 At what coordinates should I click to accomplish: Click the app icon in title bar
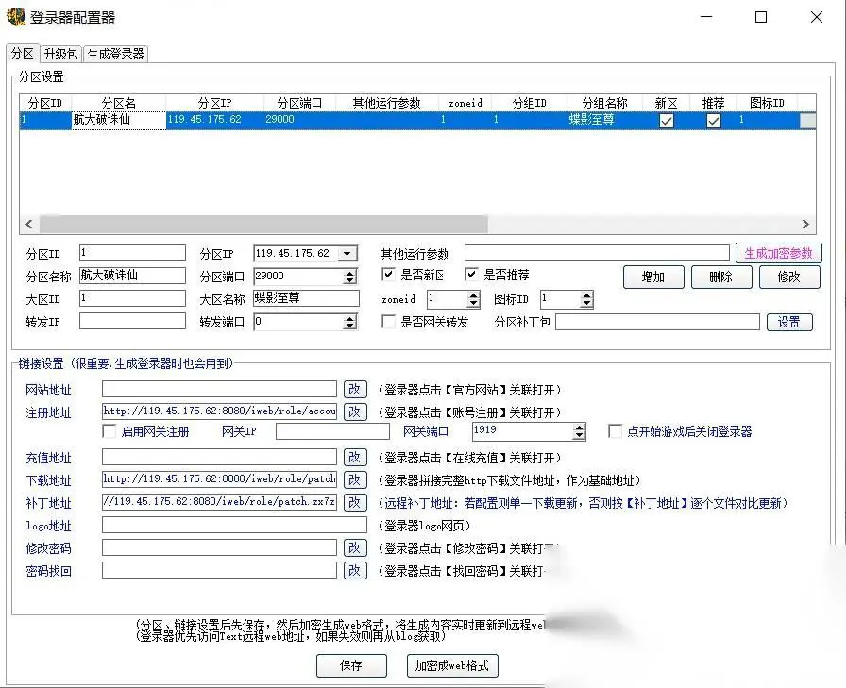[16, 17]
